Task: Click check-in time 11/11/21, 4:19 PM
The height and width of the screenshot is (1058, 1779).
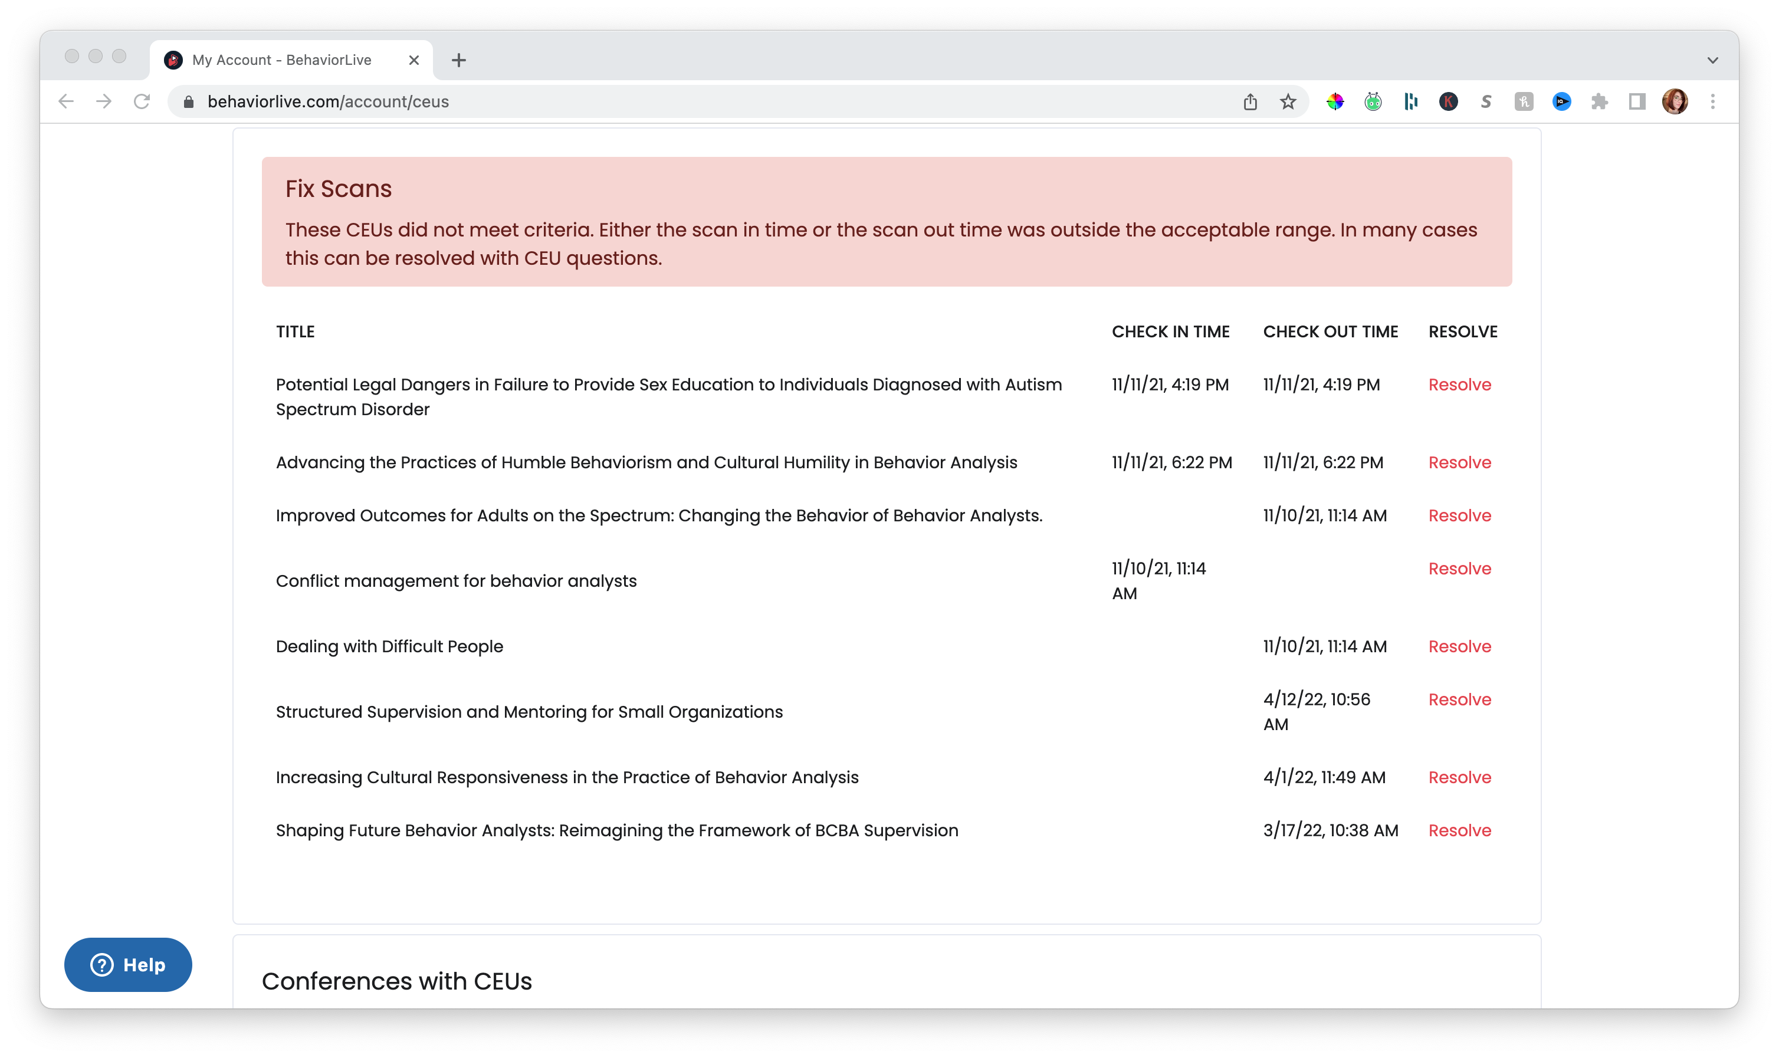Action: click(1170, 385)
